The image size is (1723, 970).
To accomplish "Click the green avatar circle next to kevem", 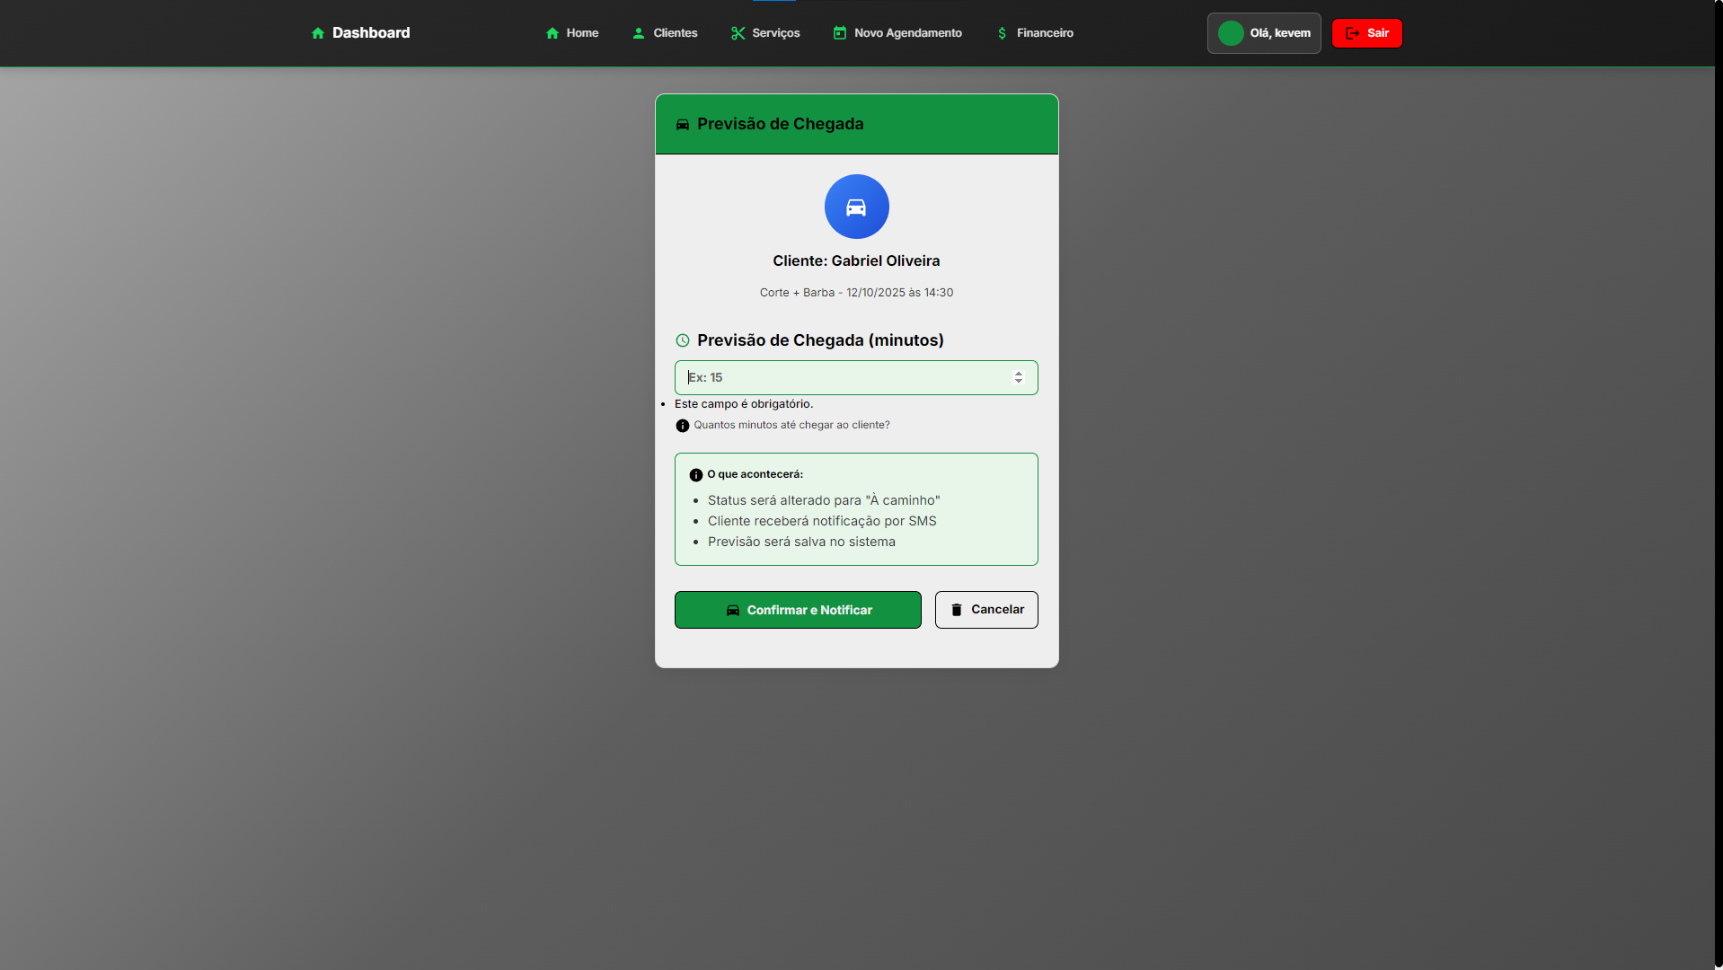I will click(1230, 33).
